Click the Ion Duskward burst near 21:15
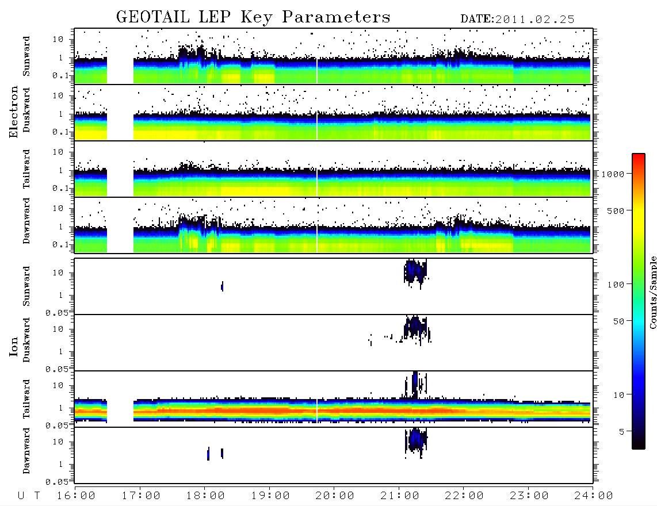Viewport: 657px width, 506px height. [416, 329]
